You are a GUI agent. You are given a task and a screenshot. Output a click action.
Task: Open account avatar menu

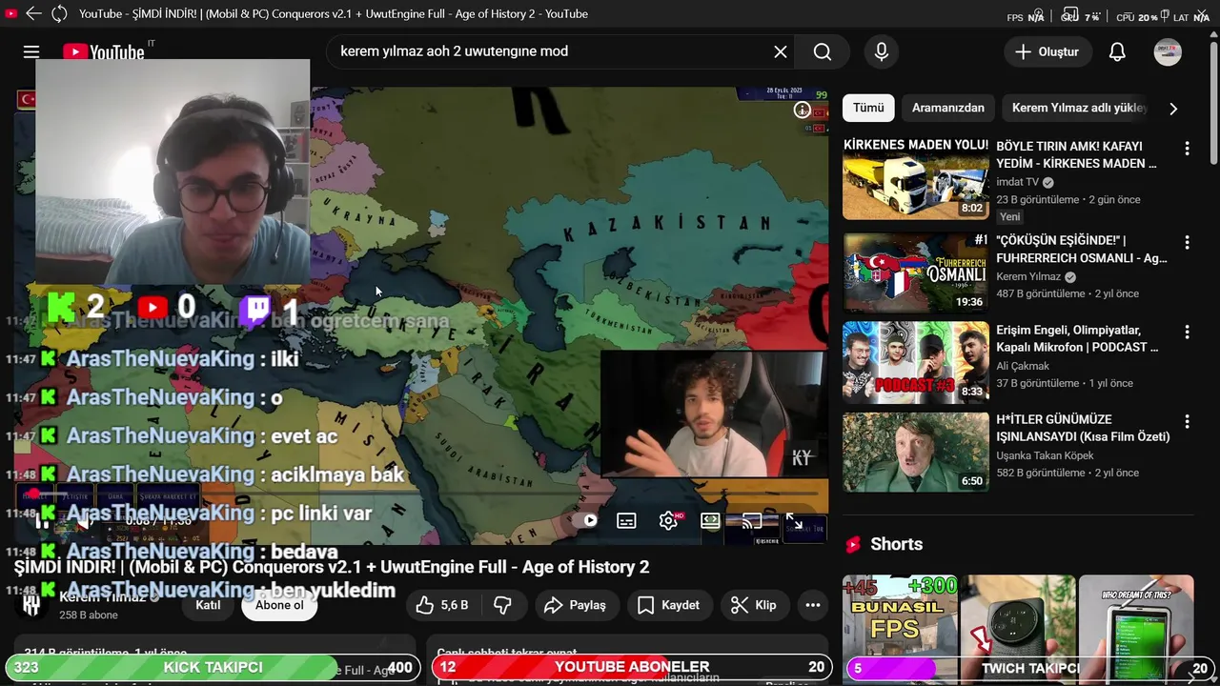pyautogui.click(x=1168, y=51)
